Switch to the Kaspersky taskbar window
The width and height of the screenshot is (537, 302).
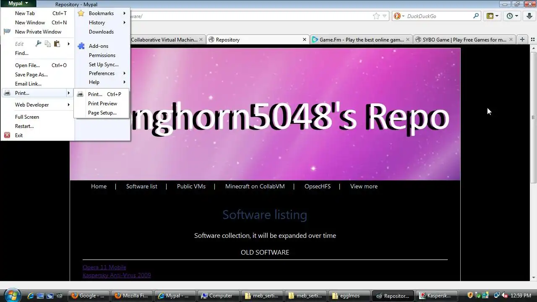[436, 296]
